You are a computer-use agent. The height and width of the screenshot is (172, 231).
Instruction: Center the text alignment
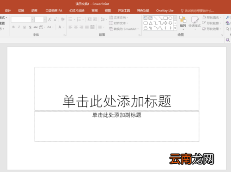(x=76, y=27)
